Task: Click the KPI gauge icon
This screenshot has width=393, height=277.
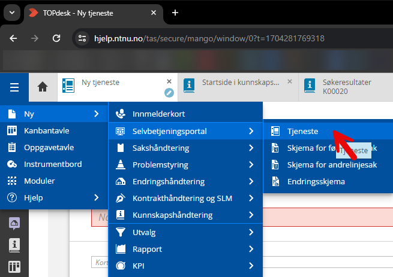Action: click(x=121, y=266)
